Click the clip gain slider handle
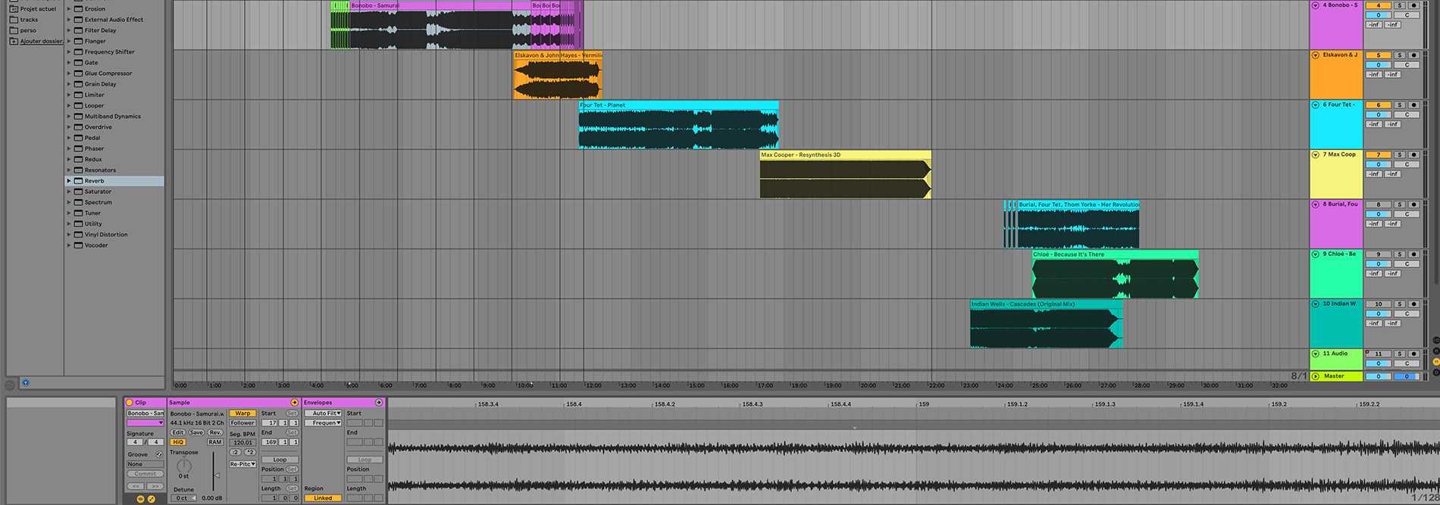This screenshot has width=1440, height=505. [217, 475]
